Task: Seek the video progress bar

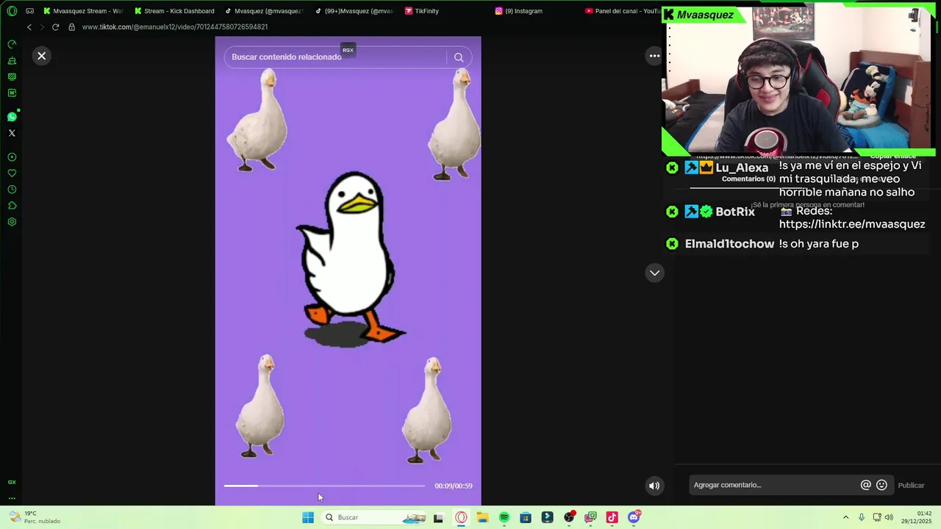Action: tap(324, 486)
